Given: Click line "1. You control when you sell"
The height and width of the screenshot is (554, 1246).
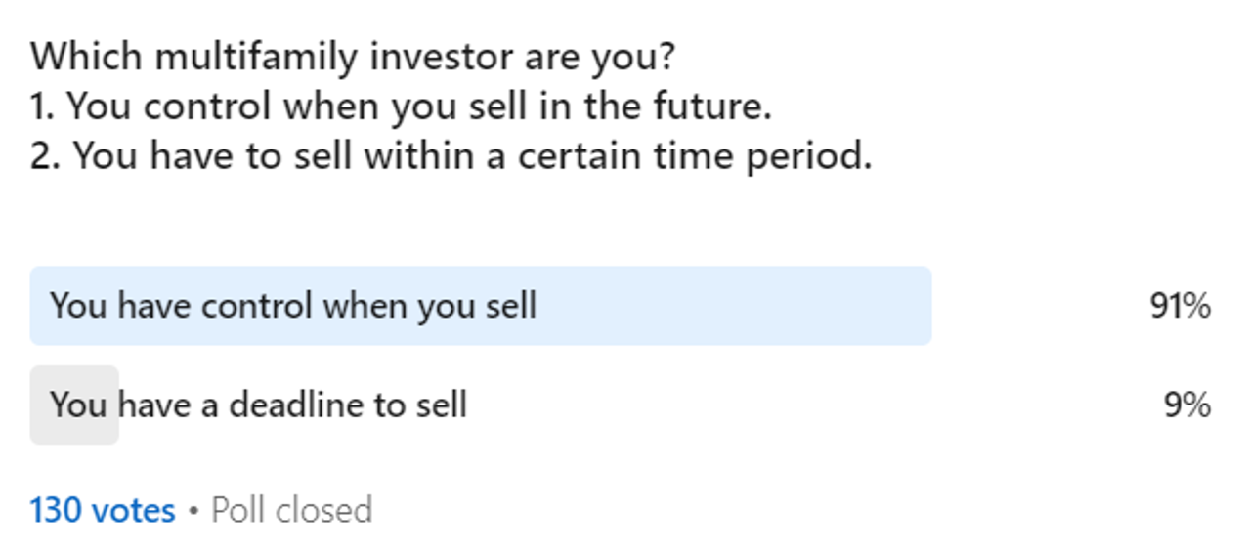Looking at the screenshot, I should tap(401, 106).
